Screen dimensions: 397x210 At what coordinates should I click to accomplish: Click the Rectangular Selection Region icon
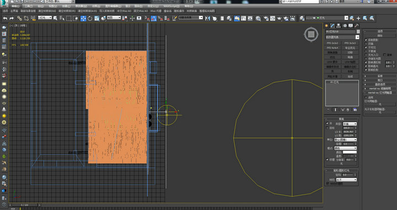click(x=68, y=18)
